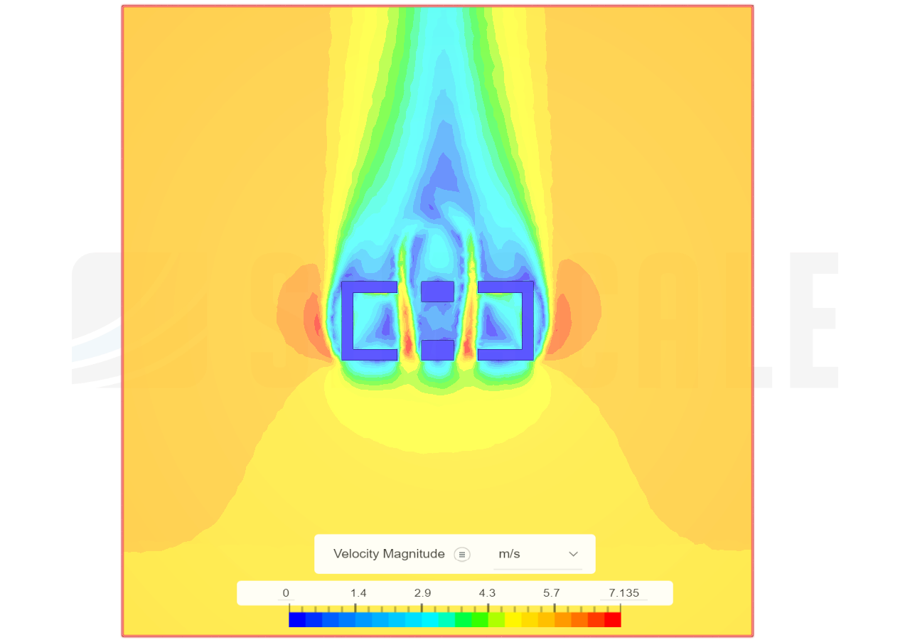Viewport: 910px width, 640px height.
Task: Select the lower small center block
Action: click(x=437, y=350)
